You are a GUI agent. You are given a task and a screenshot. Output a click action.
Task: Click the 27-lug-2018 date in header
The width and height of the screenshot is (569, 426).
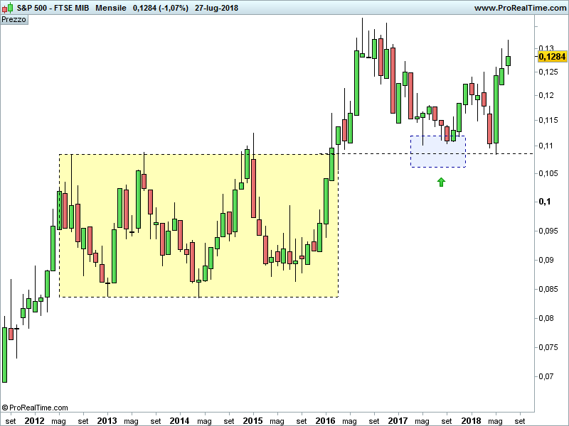tap(217, 8)
